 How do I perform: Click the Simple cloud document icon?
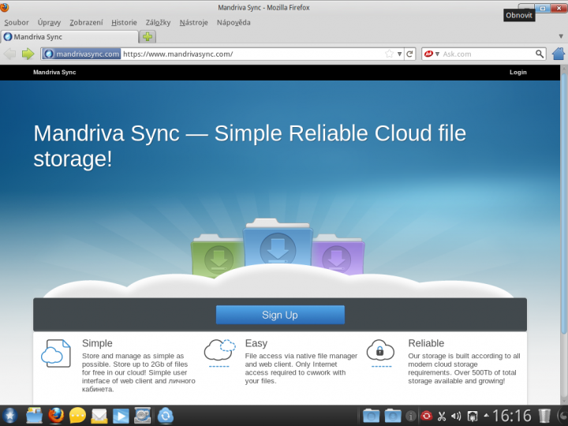[x=56, y=353]
